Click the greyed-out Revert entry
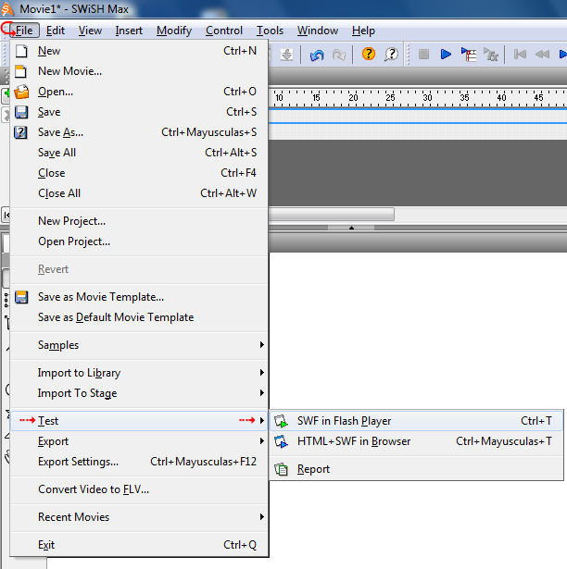Viewport: 567px width, 569px height. [x=139, y=269]
